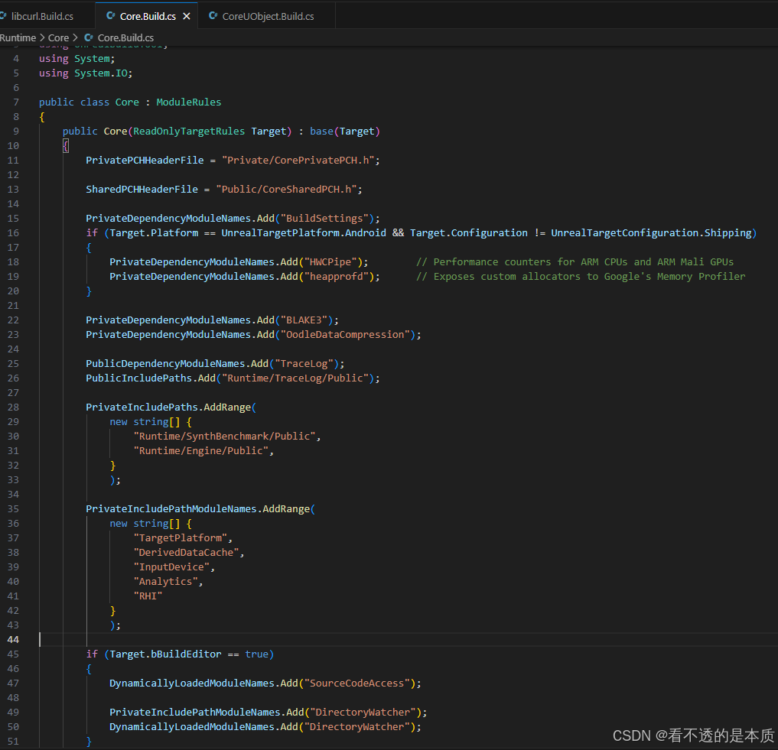Open the Runtime breadcrumb segment
Viewport: 778px width, 750px height.
pyautogui.click(x=18, y=37)
